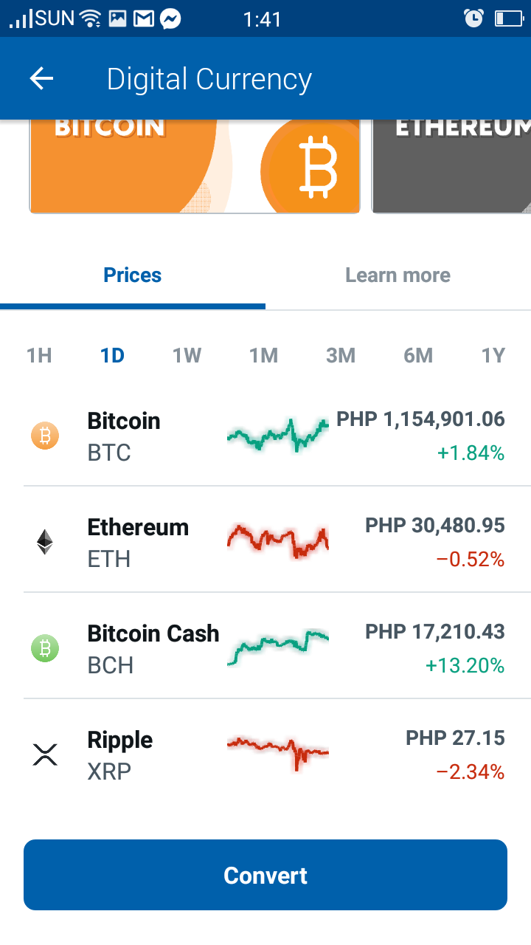Switch to the Learn more tab
The height and width of the screenshot is (945, 531).
398,275
